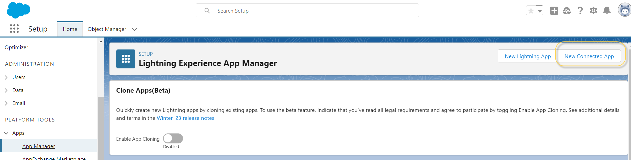Viewport: 631px width, 160px height.
Task: Open Data in the sidebar
Action: click(x=18, y=90)
